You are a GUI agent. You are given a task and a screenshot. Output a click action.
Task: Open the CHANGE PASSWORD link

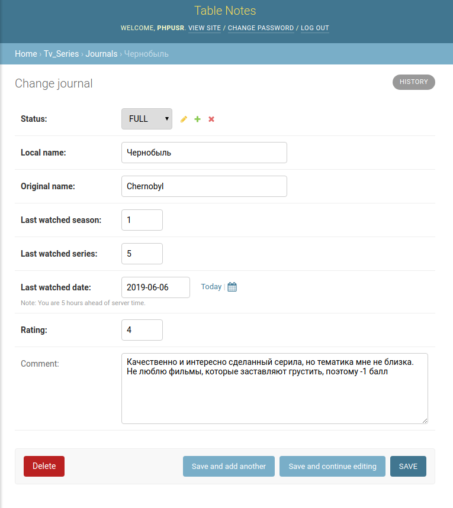coord(261,28)
